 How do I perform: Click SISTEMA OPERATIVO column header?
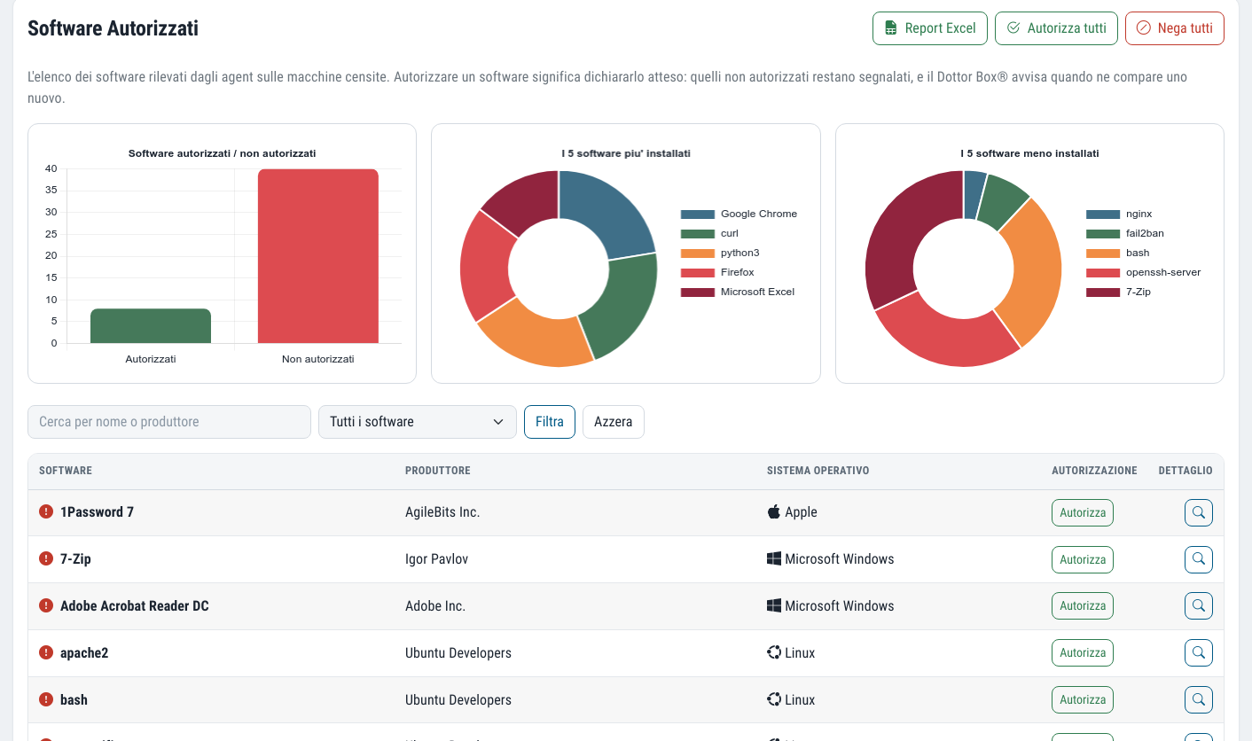coord(818,471)
